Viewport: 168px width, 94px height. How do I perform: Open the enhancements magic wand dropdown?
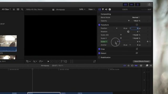[x=35, y=61]
